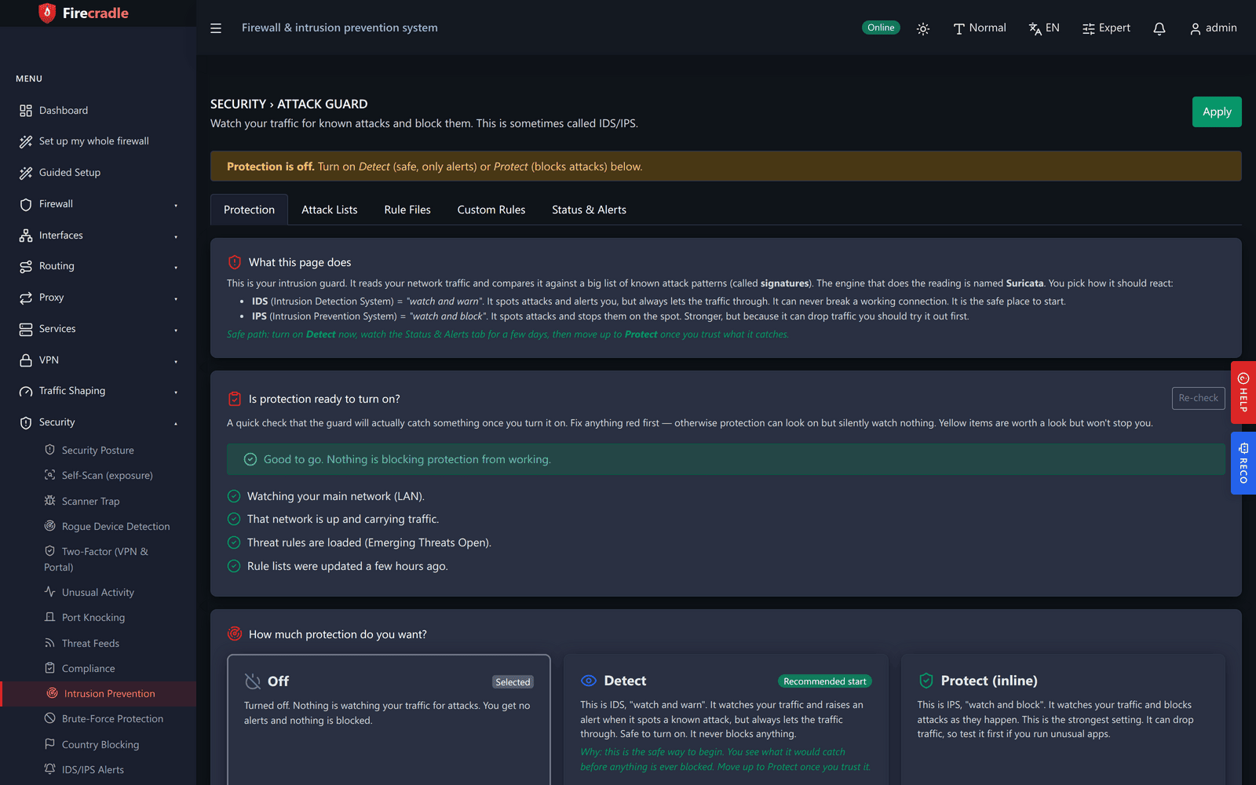Click Set up my whole firewall wand icon
Image resolution: width=1256 pixels, height=785 pixels.
26,141
